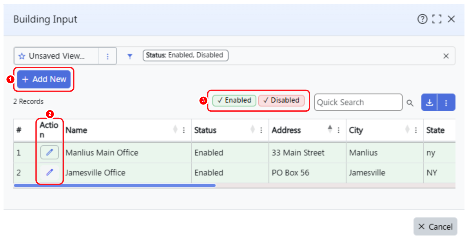469x240 pixels.
Task: Sort by the City column arrows
Action: (407, 130)
